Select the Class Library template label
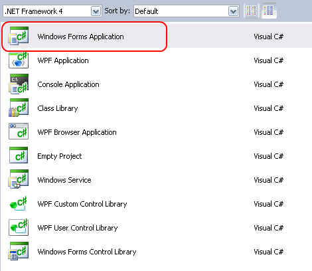Screen dimensions: 312x271 (x=58, y=108)
